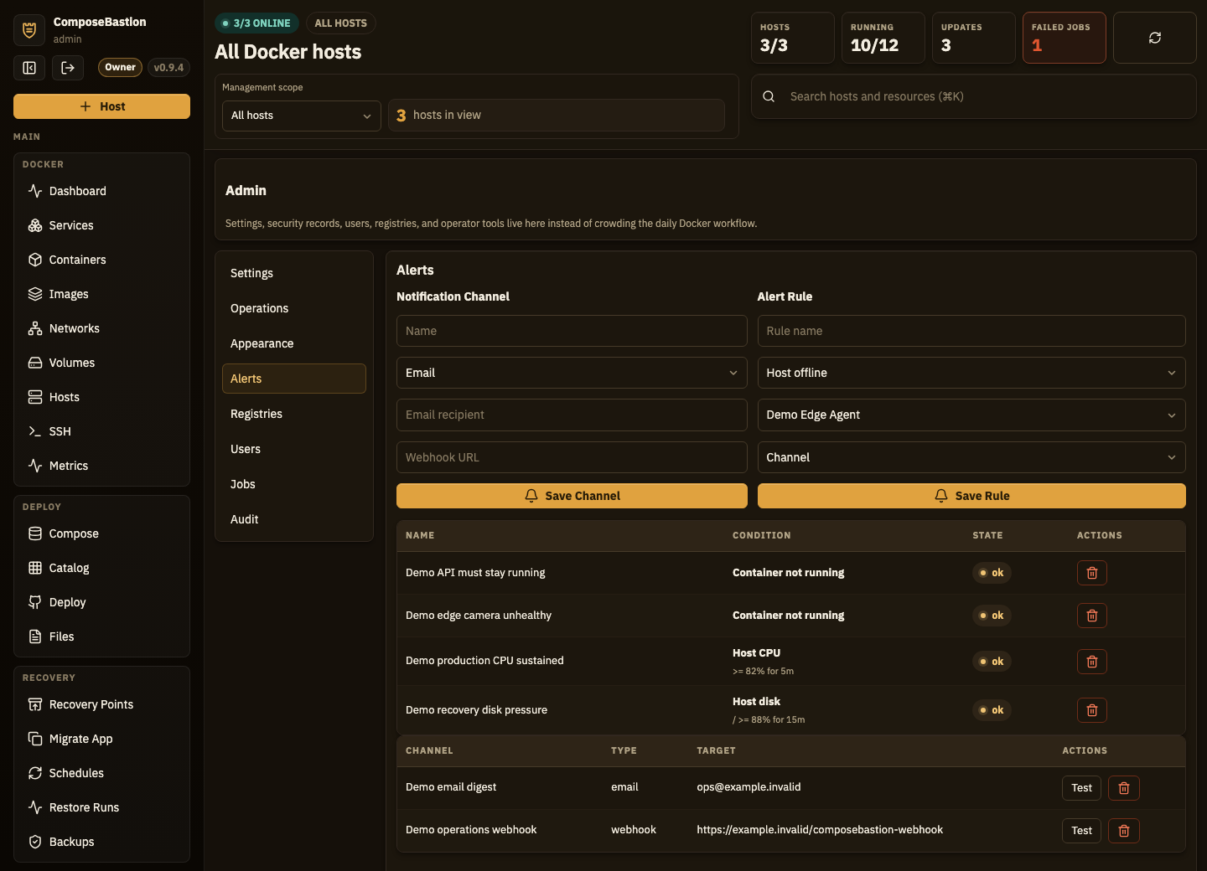Open the Jobs admin tab
1207x871 pixels.
(294, 484)
